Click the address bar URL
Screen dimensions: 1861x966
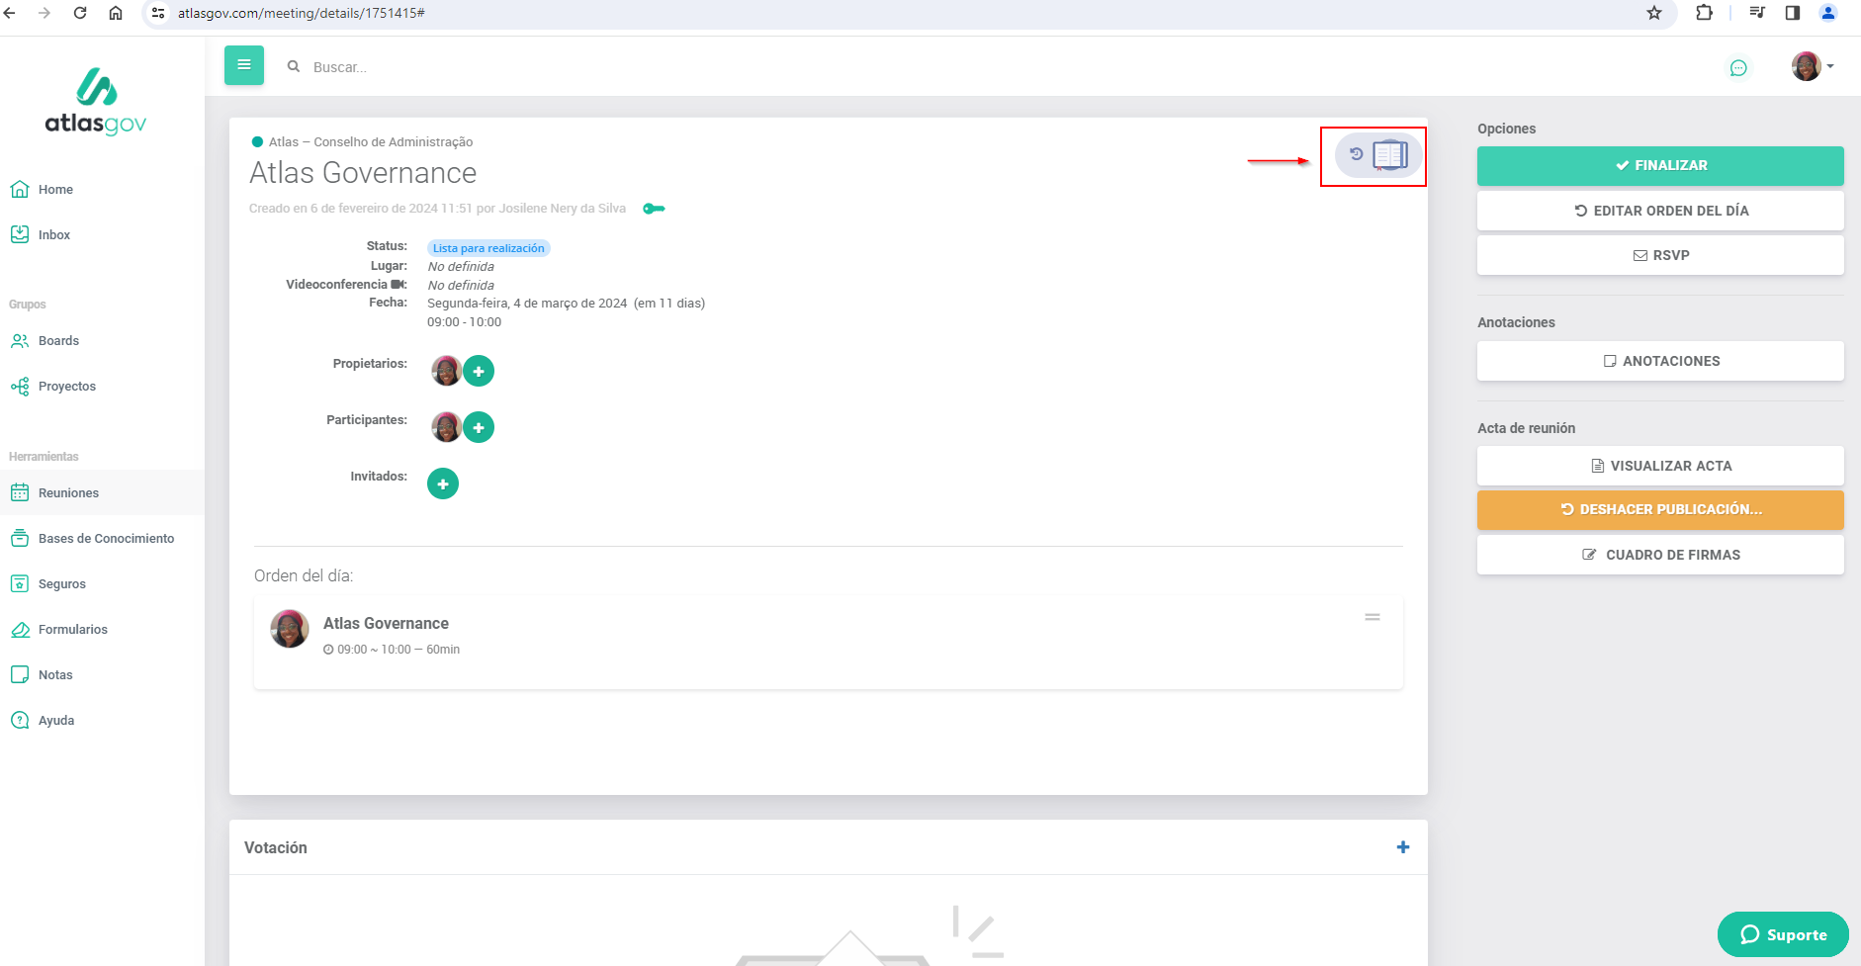click(301, 13)
